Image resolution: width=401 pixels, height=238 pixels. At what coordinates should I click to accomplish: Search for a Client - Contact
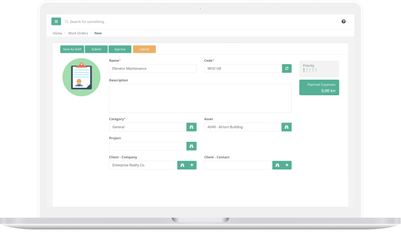point(277,165)
